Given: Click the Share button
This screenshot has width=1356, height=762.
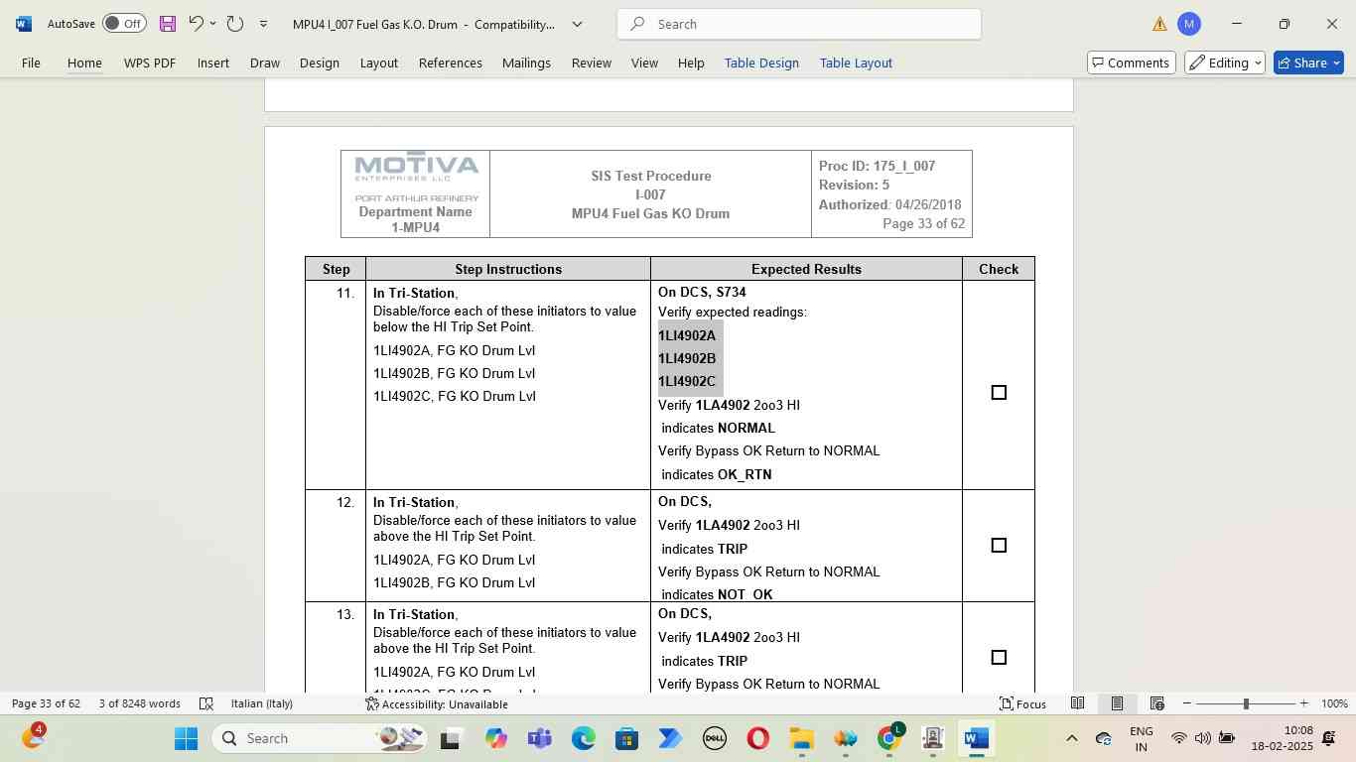Looking at the screenshot, I should click(x=1308, y=63).
